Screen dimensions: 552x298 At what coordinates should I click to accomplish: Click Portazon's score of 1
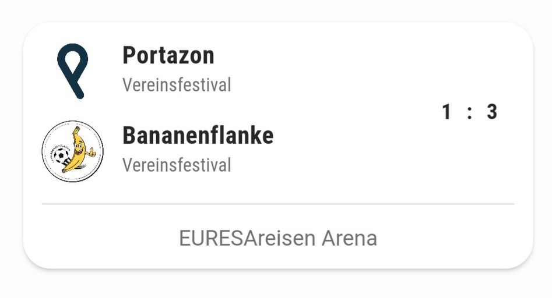(446, 112)
